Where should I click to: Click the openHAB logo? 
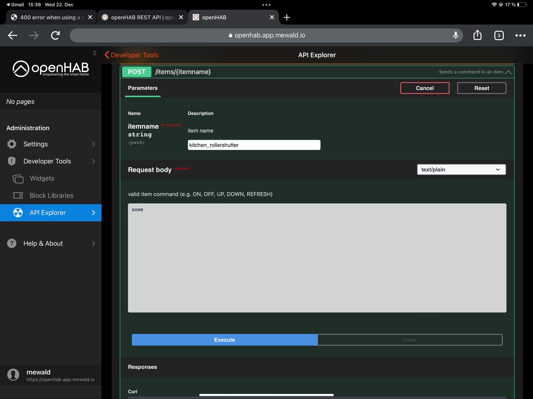(51, 69)
